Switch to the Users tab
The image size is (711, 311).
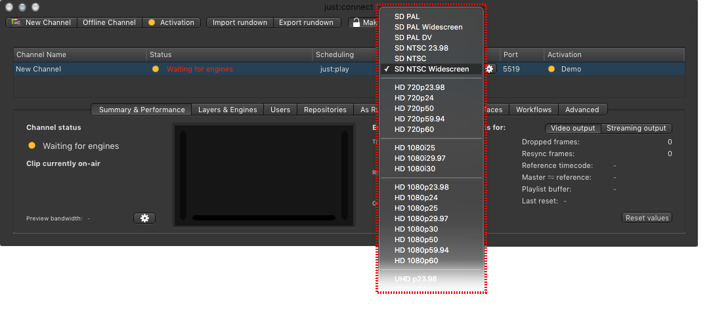[x=280, y=110]
